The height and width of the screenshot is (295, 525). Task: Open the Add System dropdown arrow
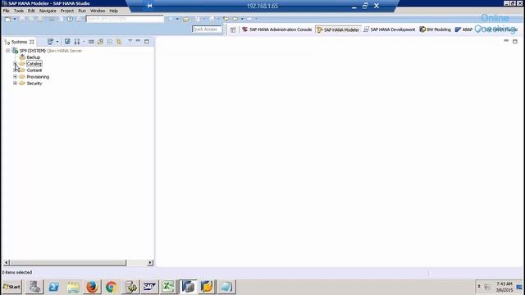(57, 42)
